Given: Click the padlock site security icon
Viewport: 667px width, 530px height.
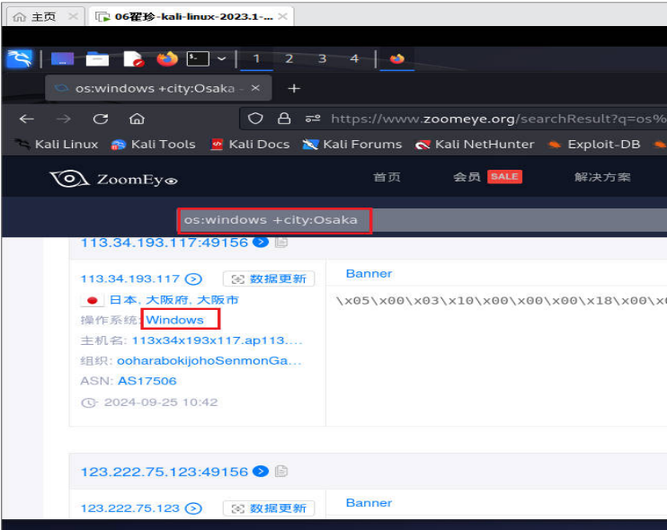Looking at the screenshot, I should point(284,119).
